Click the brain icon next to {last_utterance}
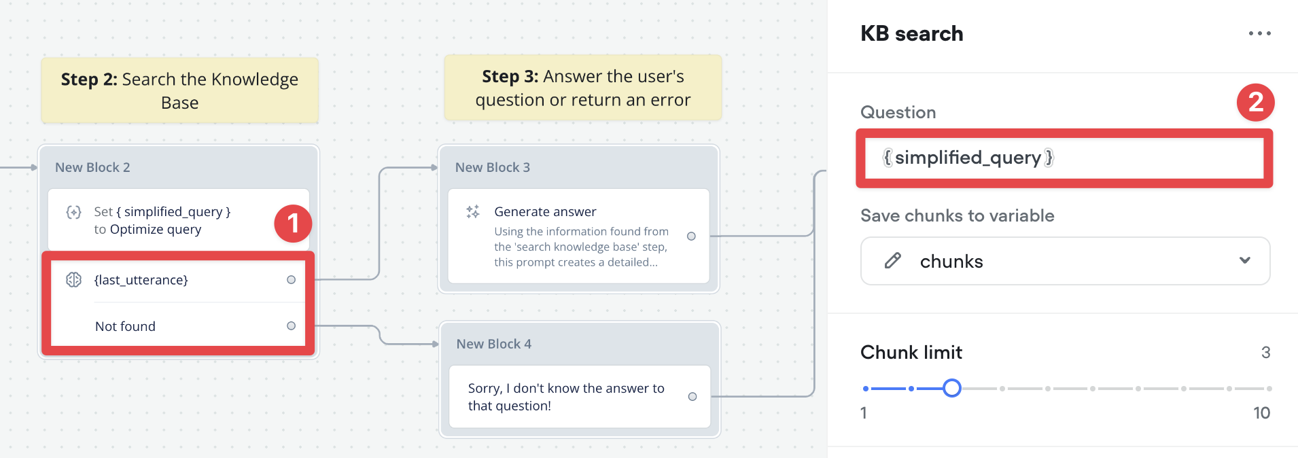The height and width of the screenshot is (458, 1298). [73, 279]
